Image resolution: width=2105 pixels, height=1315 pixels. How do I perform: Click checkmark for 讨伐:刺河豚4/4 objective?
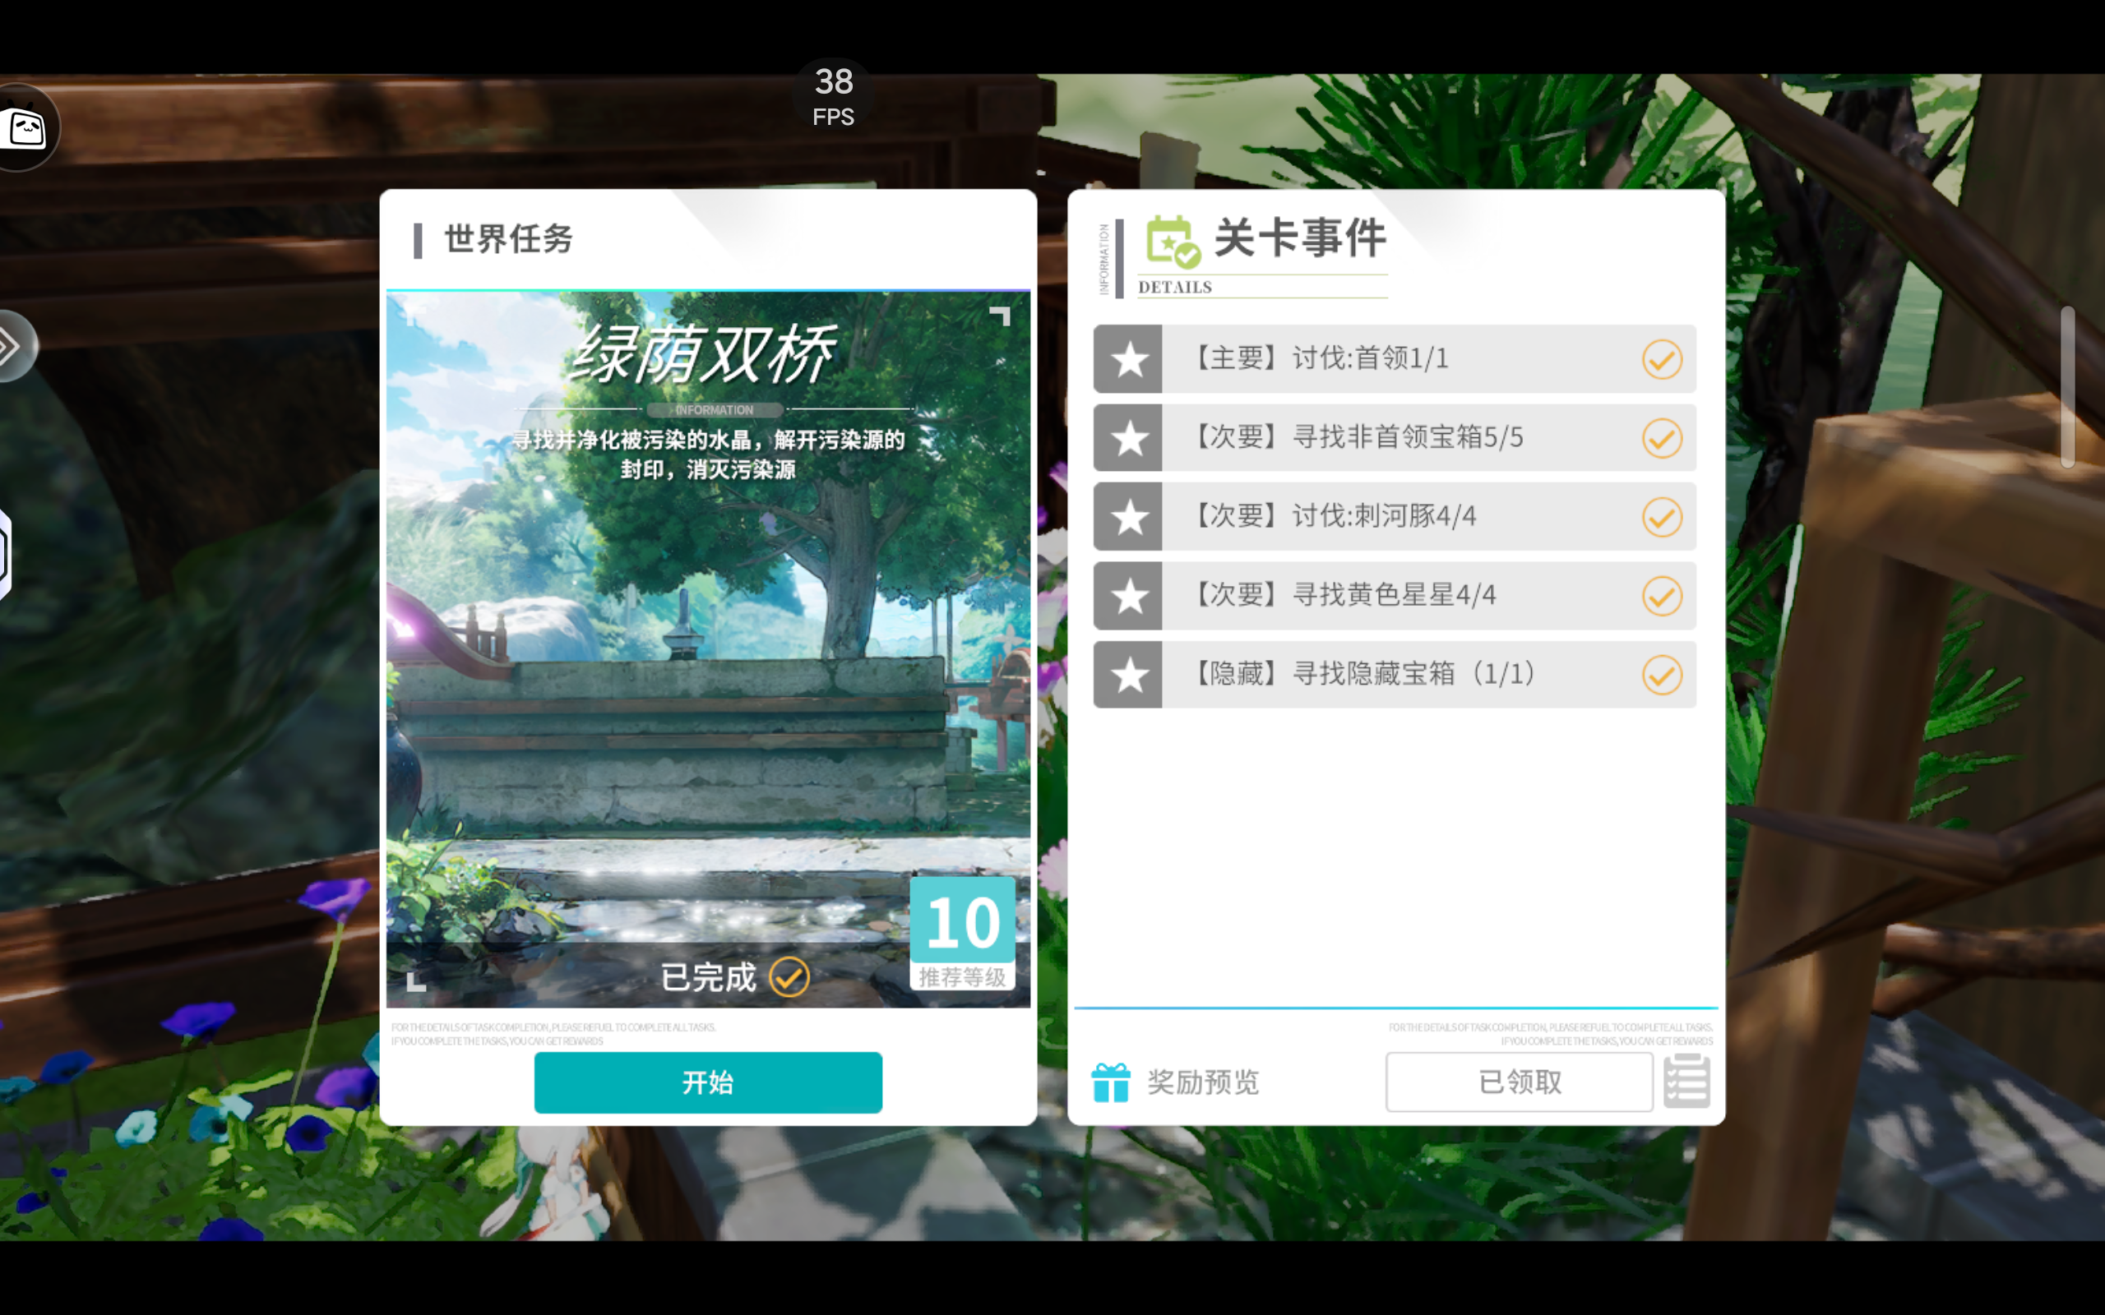tap(1661, 517)
